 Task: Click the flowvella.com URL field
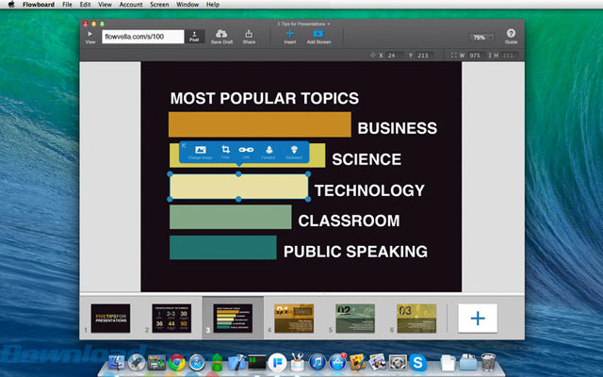(x=143, y=37)
